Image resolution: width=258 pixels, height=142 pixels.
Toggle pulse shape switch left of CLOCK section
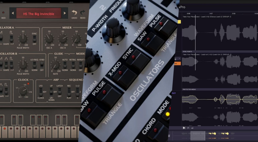[6, 91]
